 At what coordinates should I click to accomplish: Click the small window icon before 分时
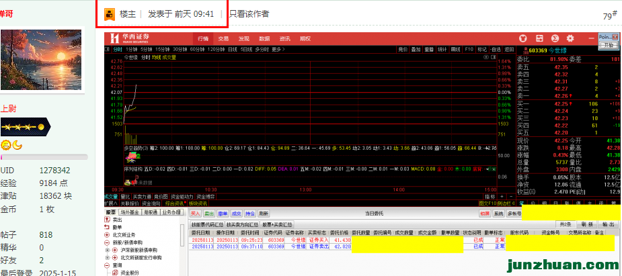(107, 50)
